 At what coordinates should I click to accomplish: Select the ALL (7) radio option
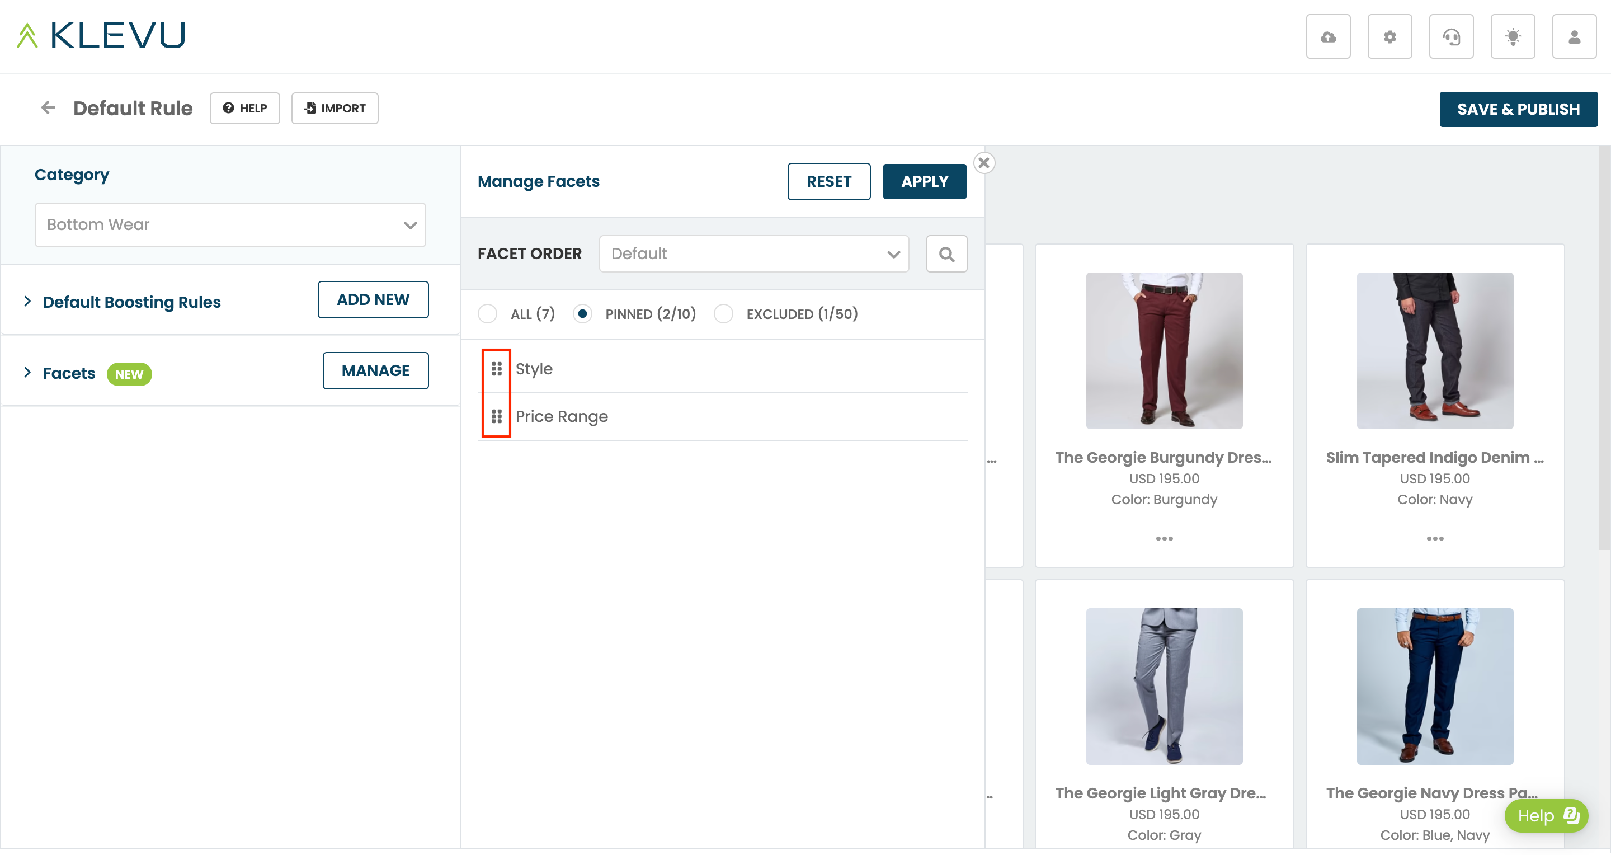[x=487, y=314]
